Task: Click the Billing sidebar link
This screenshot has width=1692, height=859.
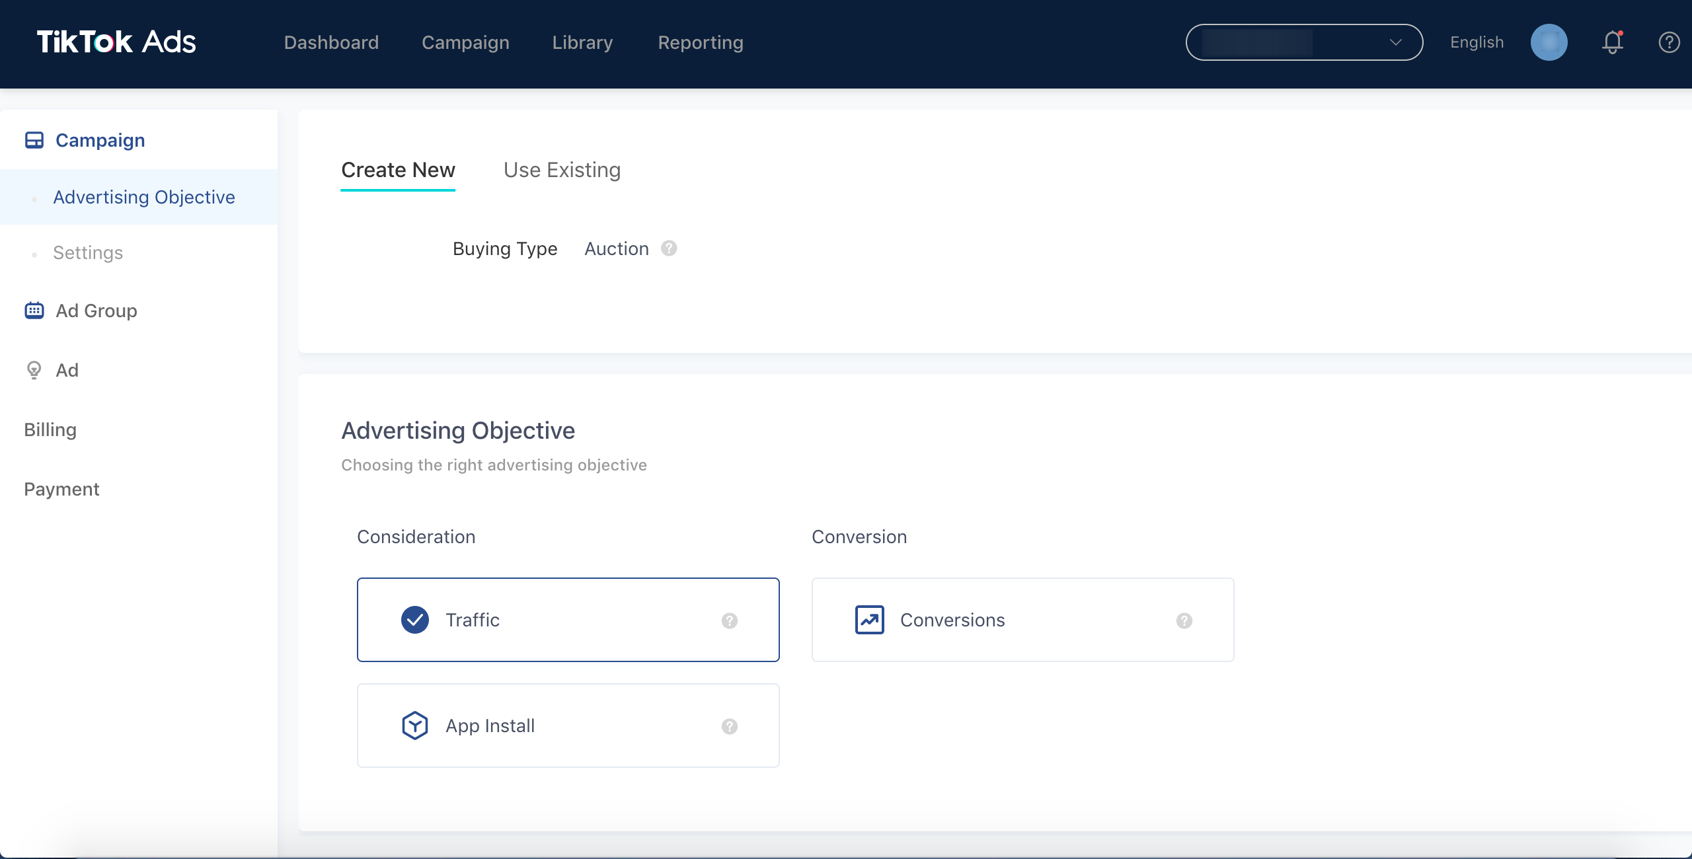Action: (x=50, y=428)
